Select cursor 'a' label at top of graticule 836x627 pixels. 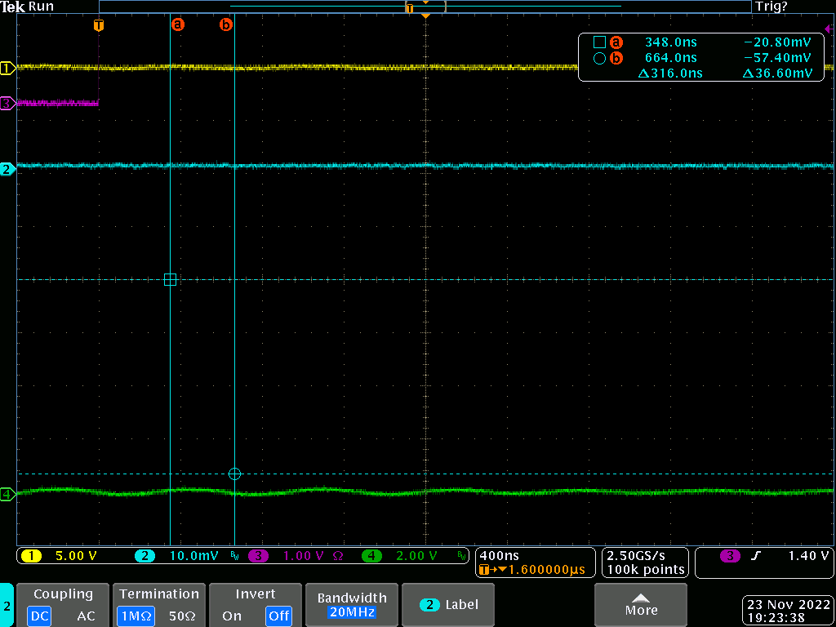[x=177, y=25]
